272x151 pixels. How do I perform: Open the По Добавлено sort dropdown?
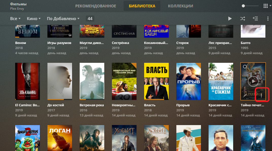pos(63,19)
